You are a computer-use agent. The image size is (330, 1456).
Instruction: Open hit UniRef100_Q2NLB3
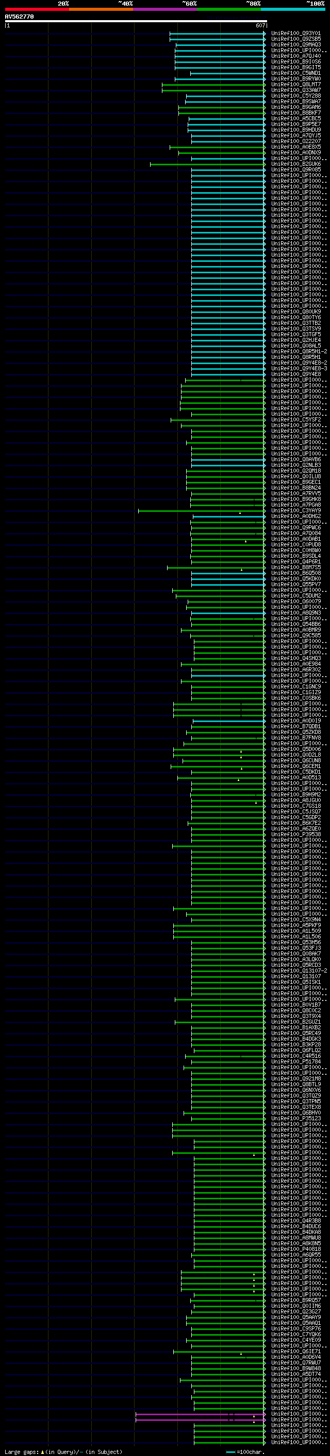click(x=295, y=465)
